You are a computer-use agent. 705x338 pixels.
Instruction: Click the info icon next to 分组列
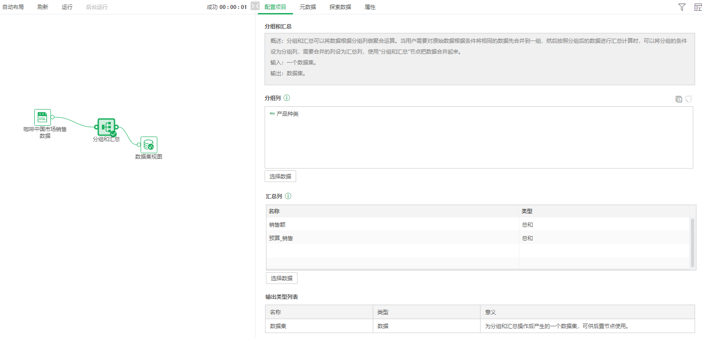[x=287, y=98]
